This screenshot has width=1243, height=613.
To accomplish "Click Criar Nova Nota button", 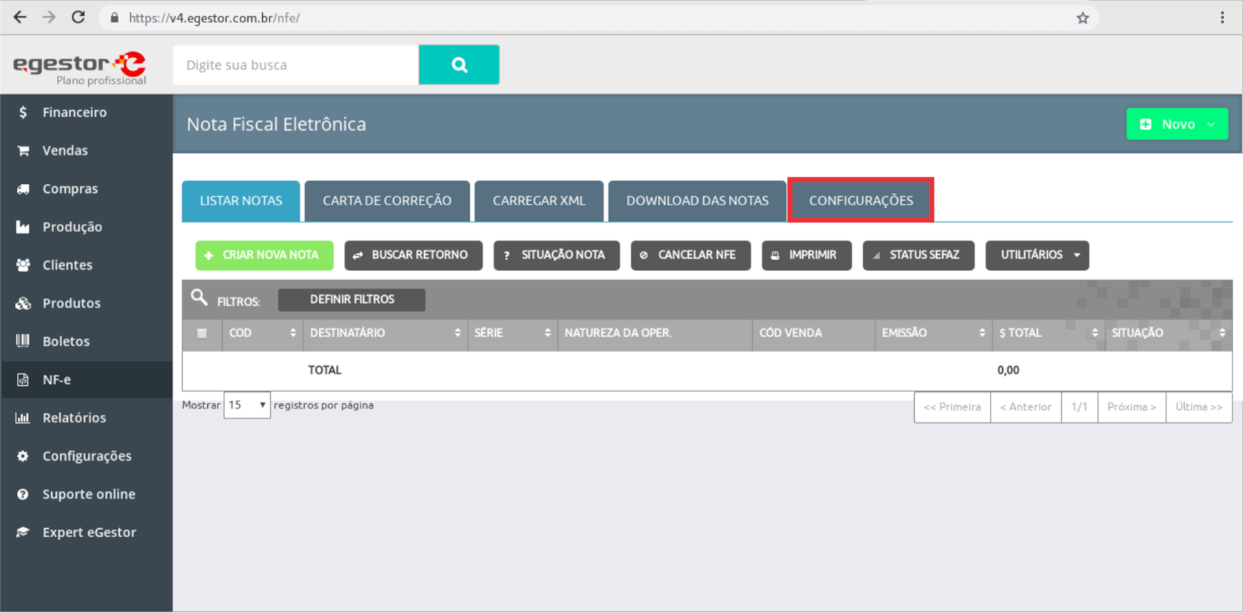I will point(264,256).
